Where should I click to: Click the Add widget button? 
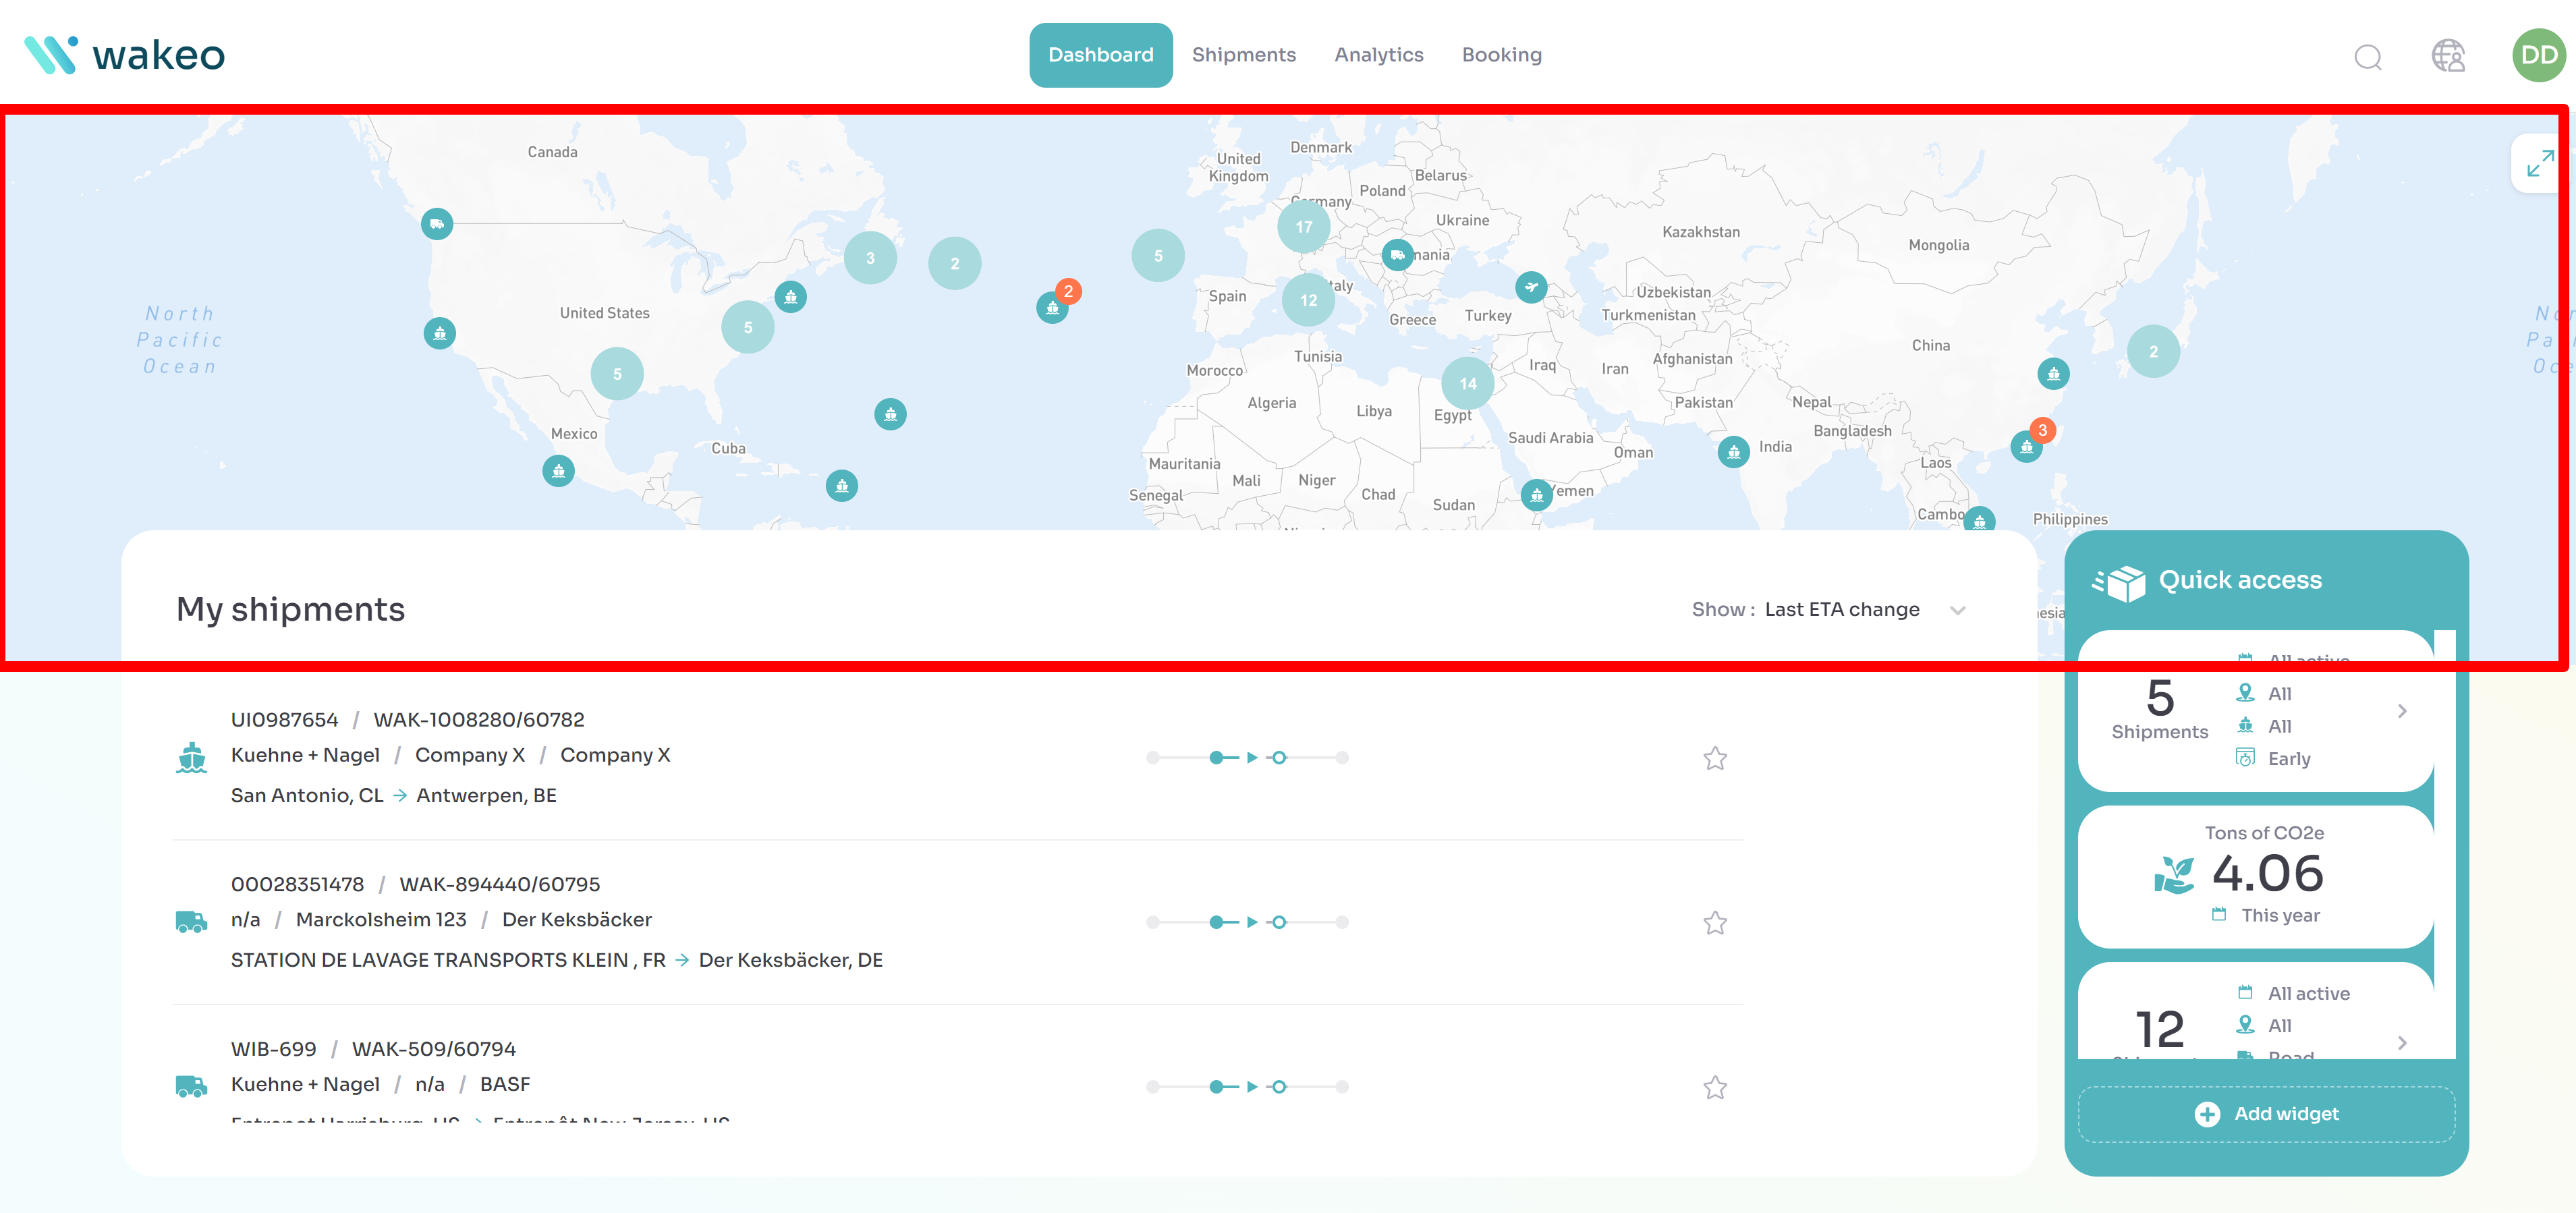[2266, 1114]
